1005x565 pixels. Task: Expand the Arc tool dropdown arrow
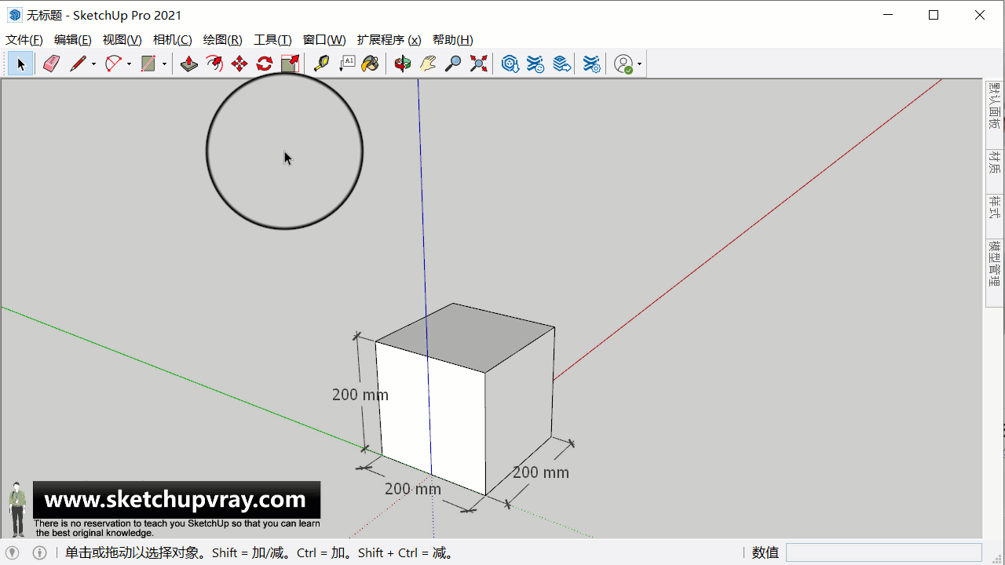coord(129,64)
